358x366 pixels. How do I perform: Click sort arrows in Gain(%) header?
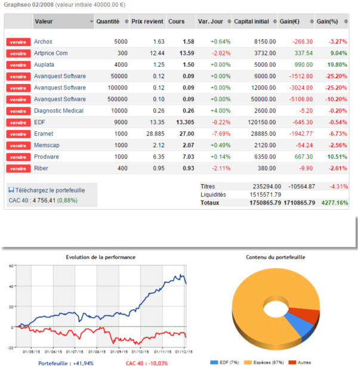(346, 22)
